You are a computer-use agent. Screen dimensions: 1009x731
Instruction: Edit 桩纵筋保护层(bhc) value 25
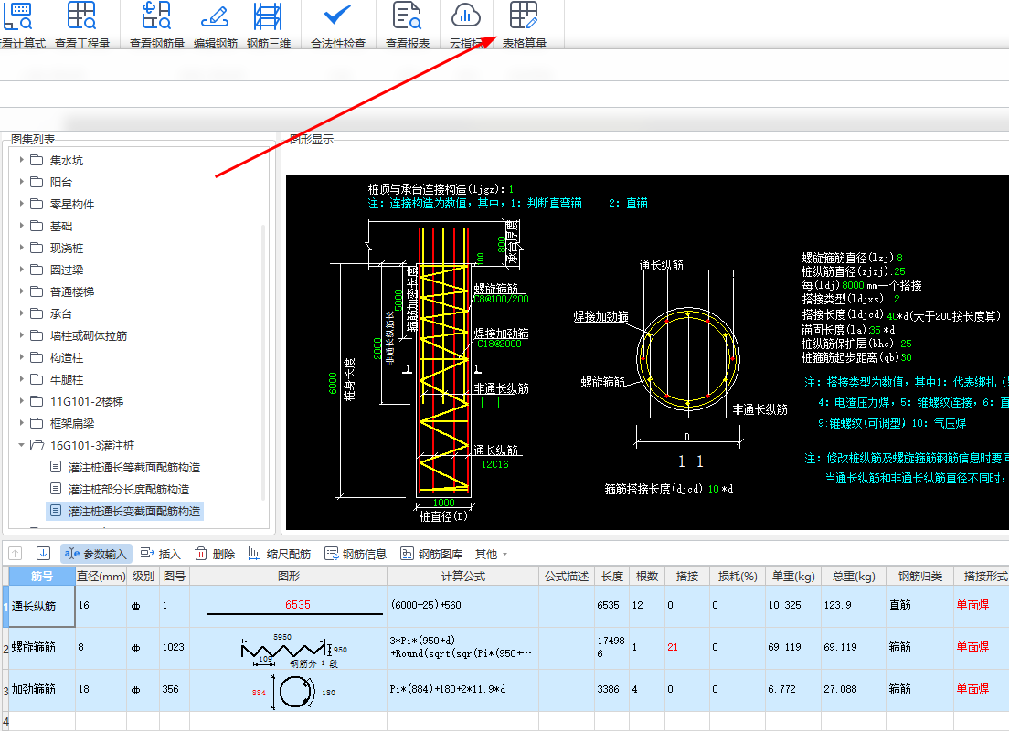(906, 344)
